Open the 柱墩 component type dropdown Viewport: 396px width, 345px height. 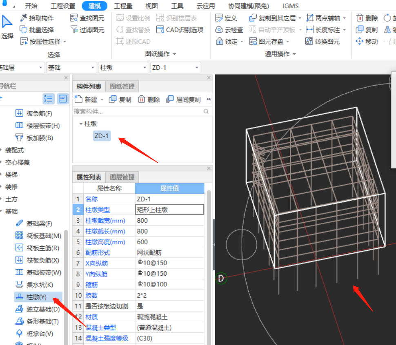pos(123,68)
